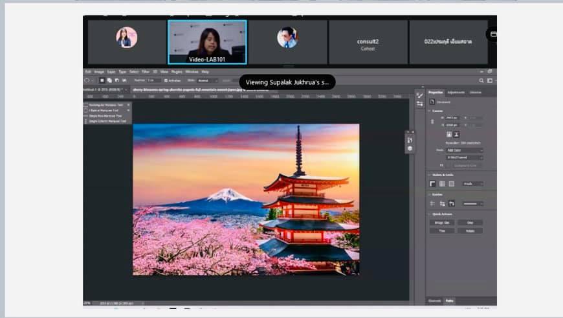This screenshot has width=563, height=318.
Task: Open the Image menu
Action: click(99, 72)
